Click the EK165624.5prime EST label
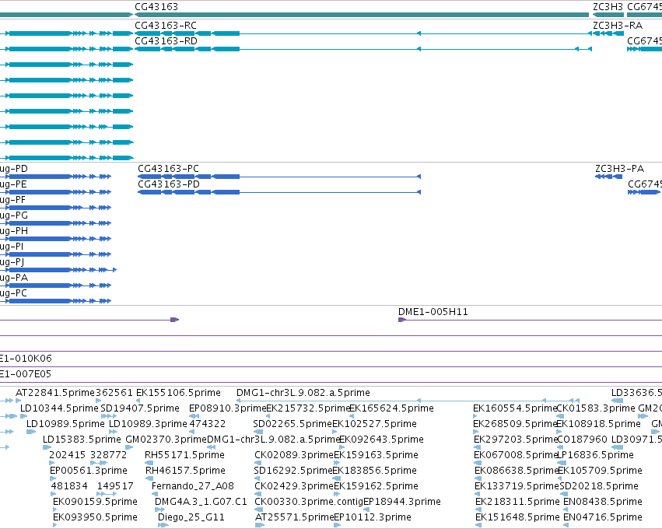The width and height of the screenshot is (662, 529). click(x=391, y=408)
